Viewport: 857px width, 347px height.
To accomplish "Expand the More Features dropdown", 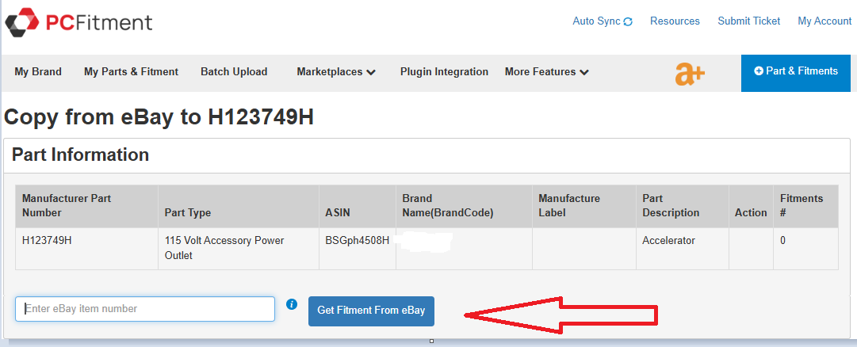I will pos(546,71).
